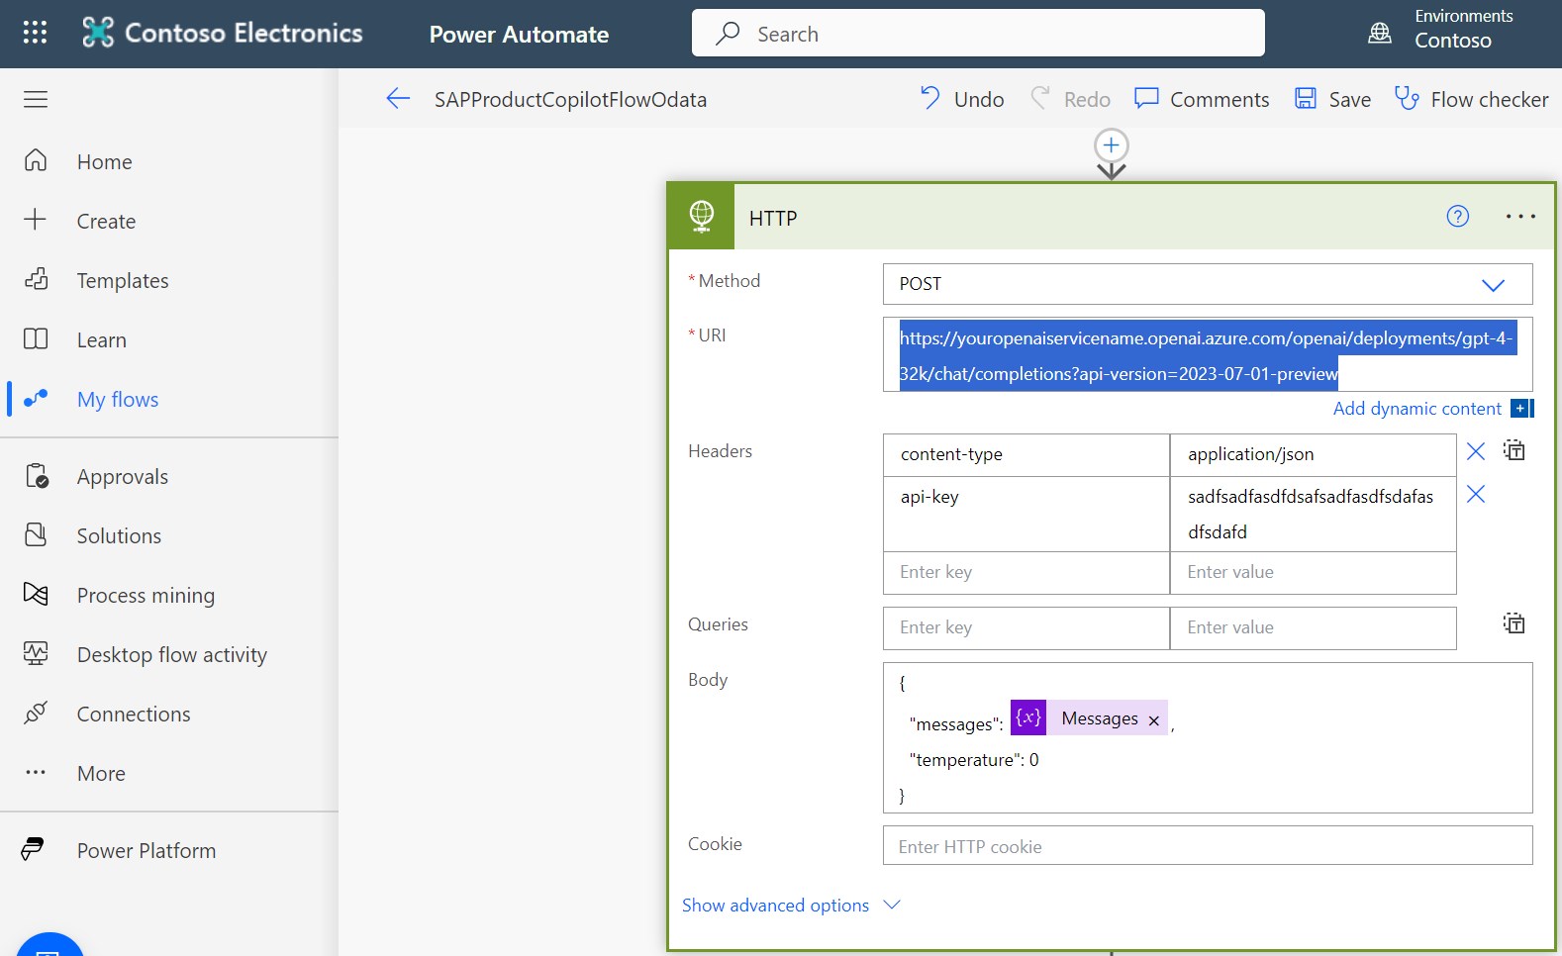The height and width of the screenshot is (956, 1562).
Task: Click the api-key header value cell
Action: [x=1313, y=514]
